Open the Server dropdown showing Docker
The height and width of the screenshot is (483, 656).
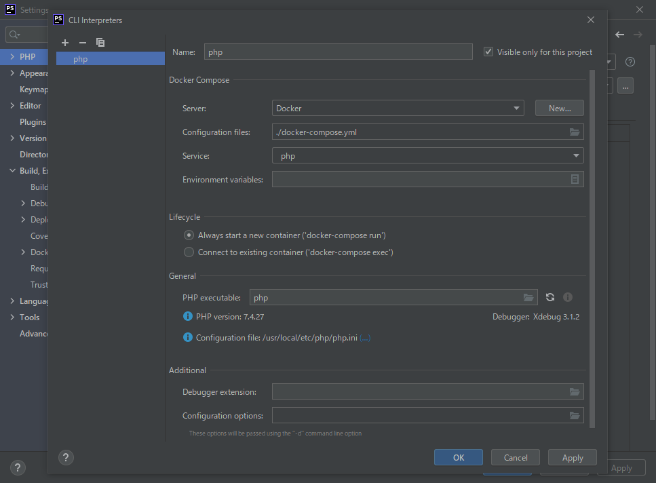pyautogui.click(x=398, y=109)
